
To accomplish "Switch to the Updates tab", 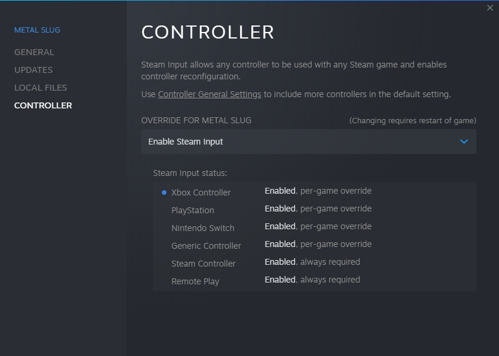I will [x=33, y=70].
